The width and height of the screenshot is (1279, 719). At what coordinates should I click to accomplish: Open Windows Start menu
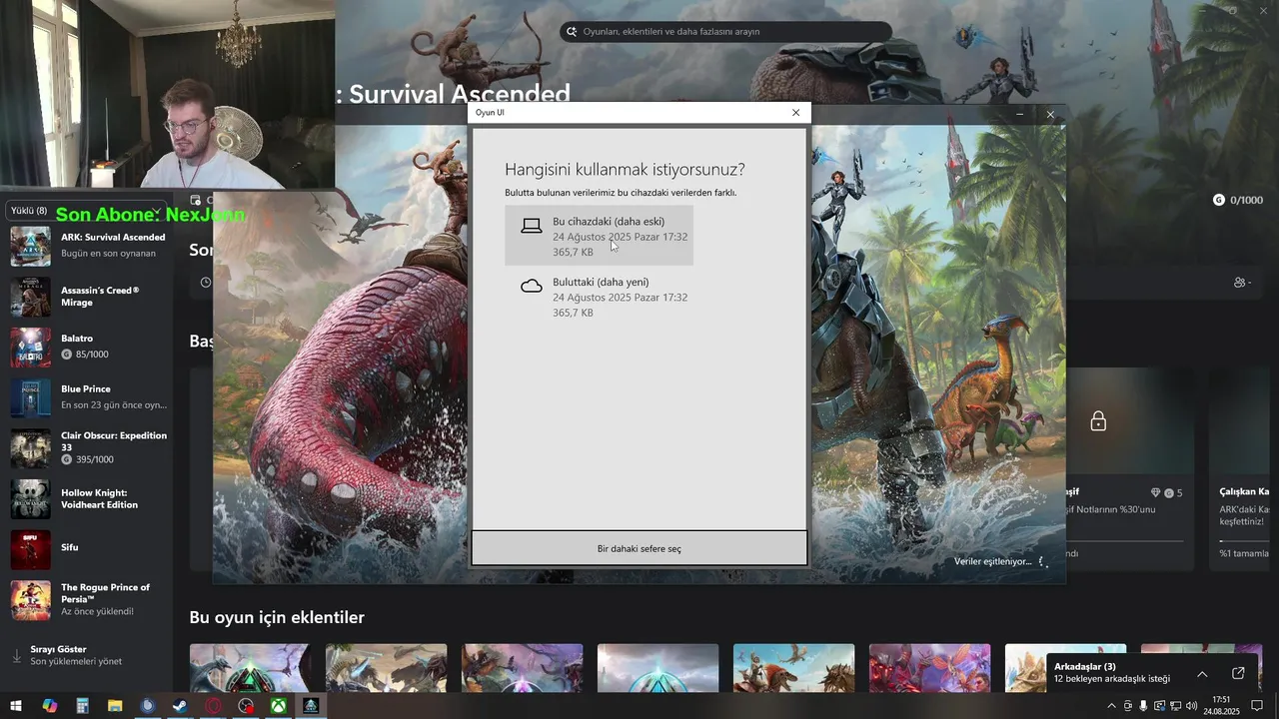tap(16, 706)
